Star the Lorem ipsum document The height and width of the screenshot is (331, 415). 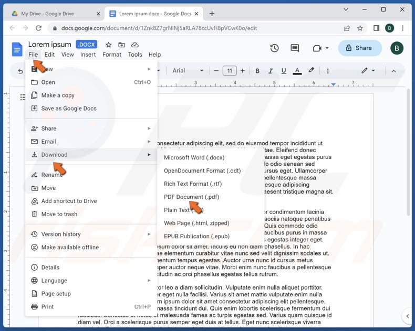[x=109, y=45]
